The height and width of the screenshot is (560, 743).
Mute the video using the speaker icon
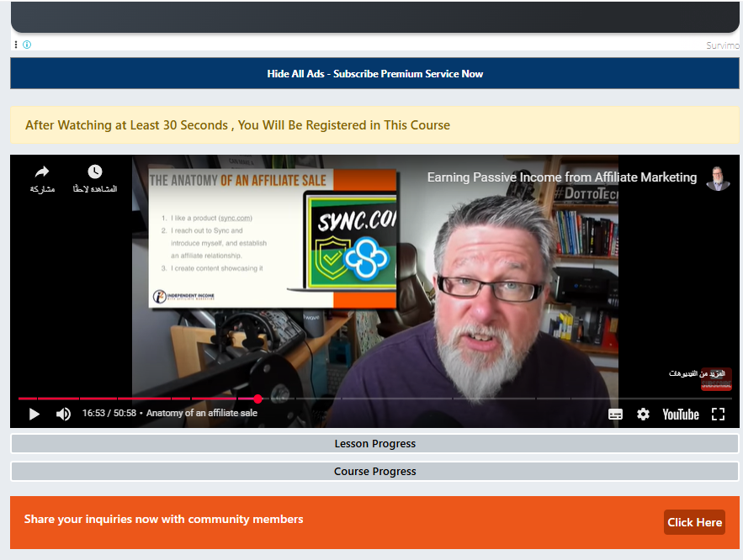(x=63, y=414)
